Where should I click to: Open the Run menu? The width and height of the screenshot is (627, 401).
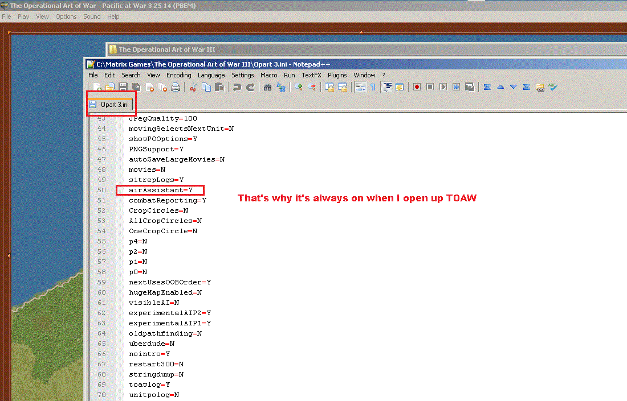(289, 75)
